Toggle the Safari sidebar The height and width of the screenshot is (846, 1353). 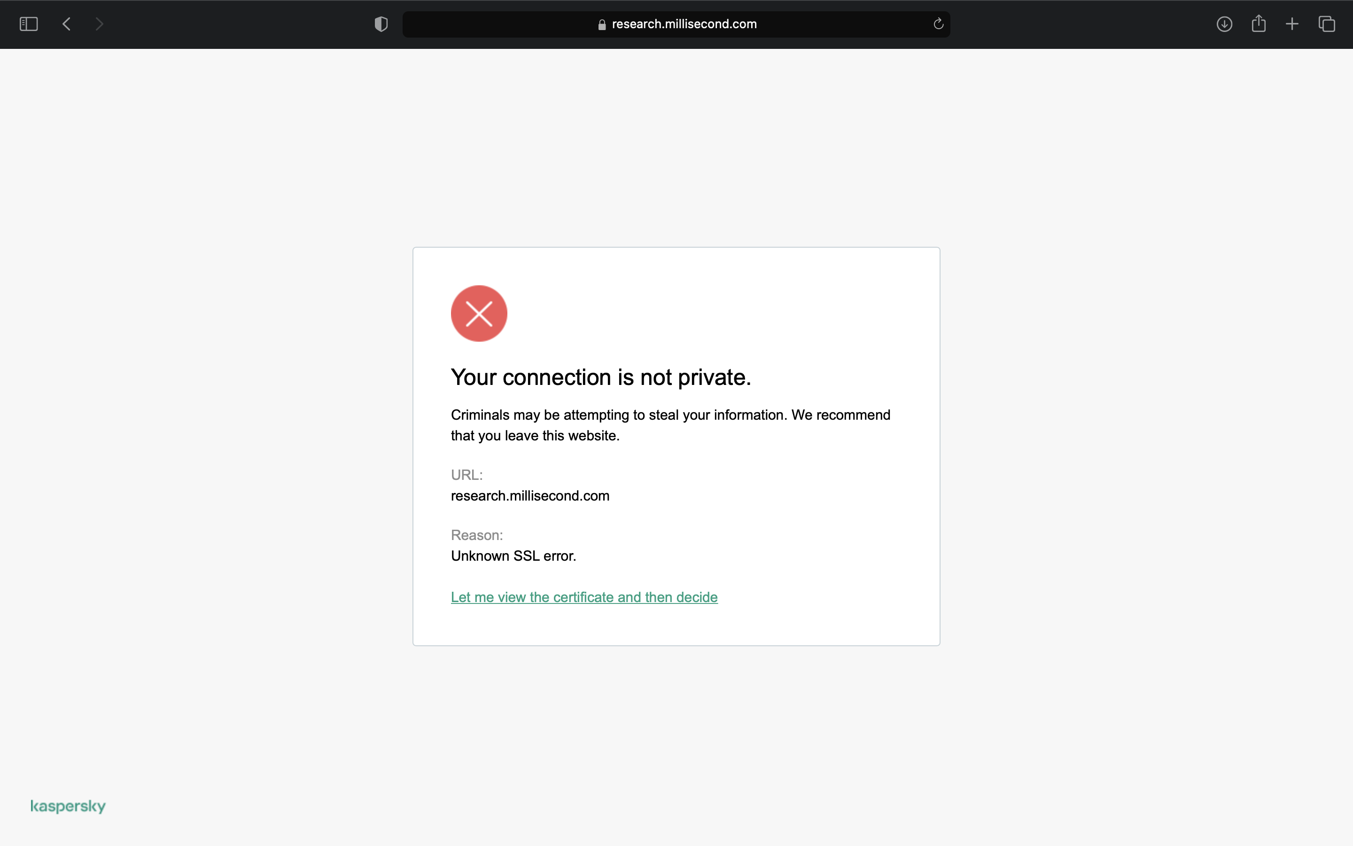29,24
